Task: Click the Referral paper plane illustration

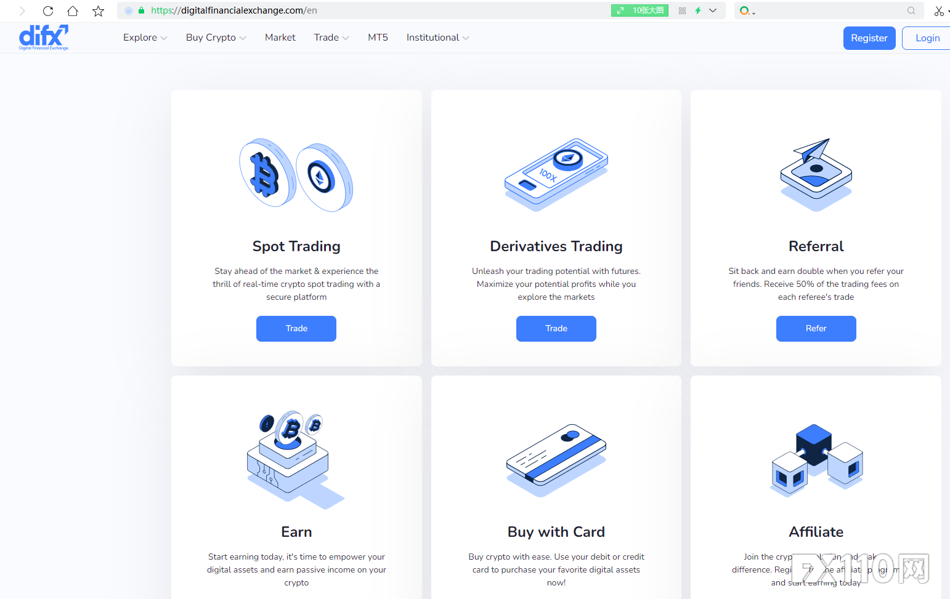Action: point(816,175)
